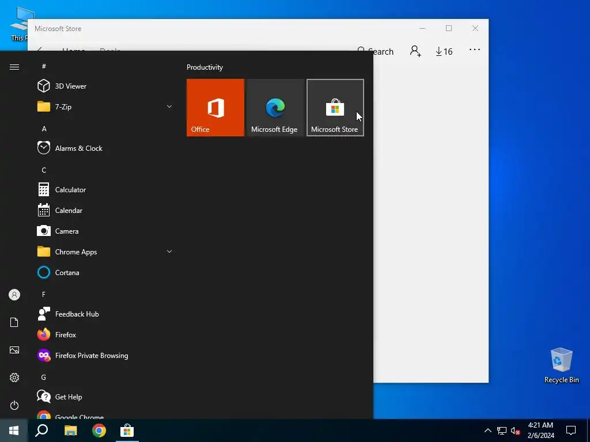The image size is (590, 442).
Task: Open the Calendar app
Action: coord(105,210)
